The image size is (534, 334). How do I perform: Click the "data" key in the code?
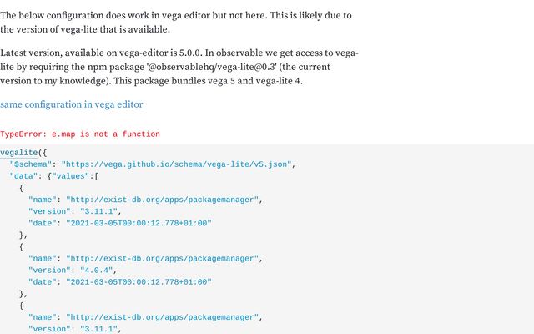click(x=25, y=177)
